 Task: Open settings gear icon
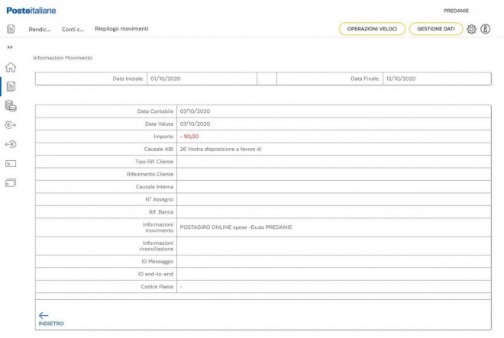(471, 29)
